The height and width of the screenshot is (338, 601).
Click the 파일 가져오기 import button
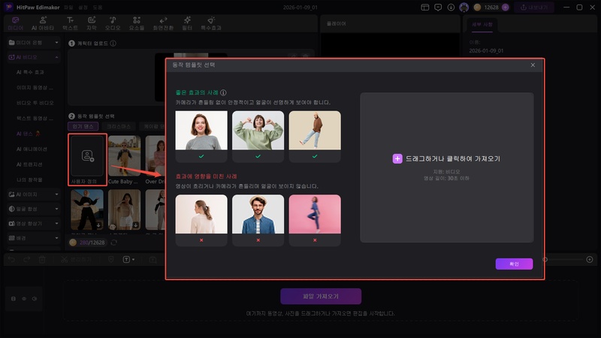(321, 296)
